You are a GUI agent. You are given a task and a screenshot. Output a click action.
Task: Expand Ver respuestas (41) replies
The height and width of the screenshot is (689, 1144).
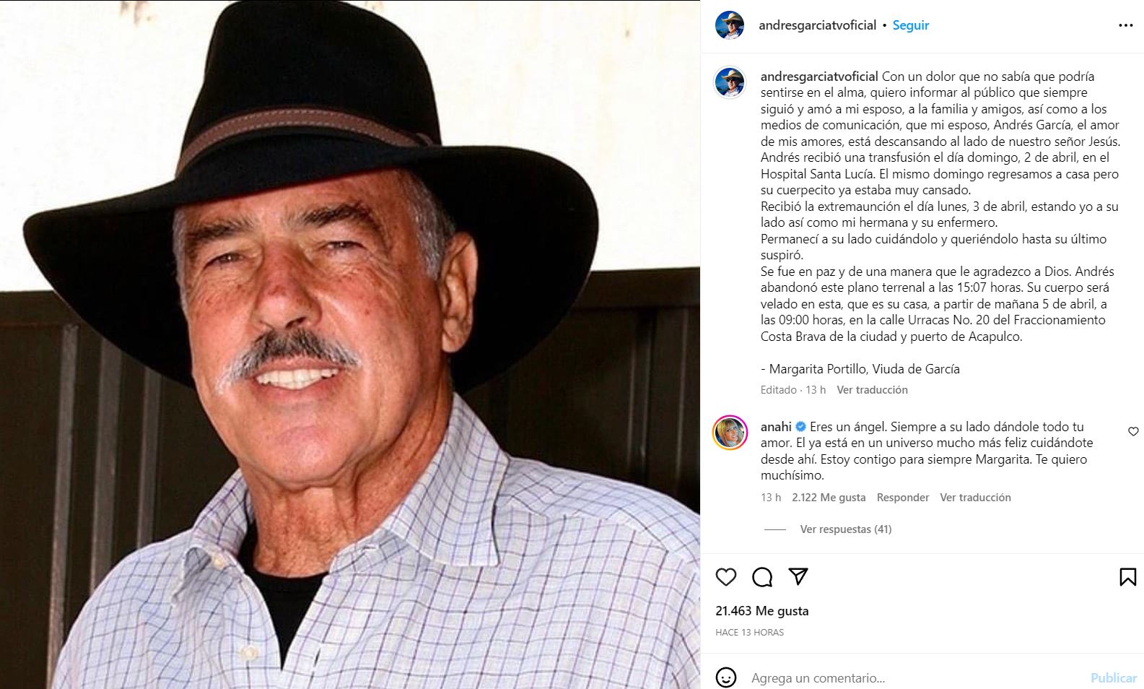pyautogui.click(x=845, y=529)
